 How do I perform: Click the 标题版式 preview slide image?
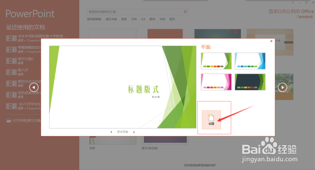tap(123, 87)
